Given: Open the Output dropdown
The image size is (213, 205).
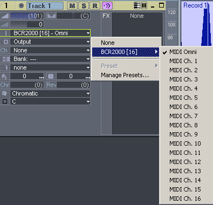Looking at the screenshot, I should [x=50, y=42].
